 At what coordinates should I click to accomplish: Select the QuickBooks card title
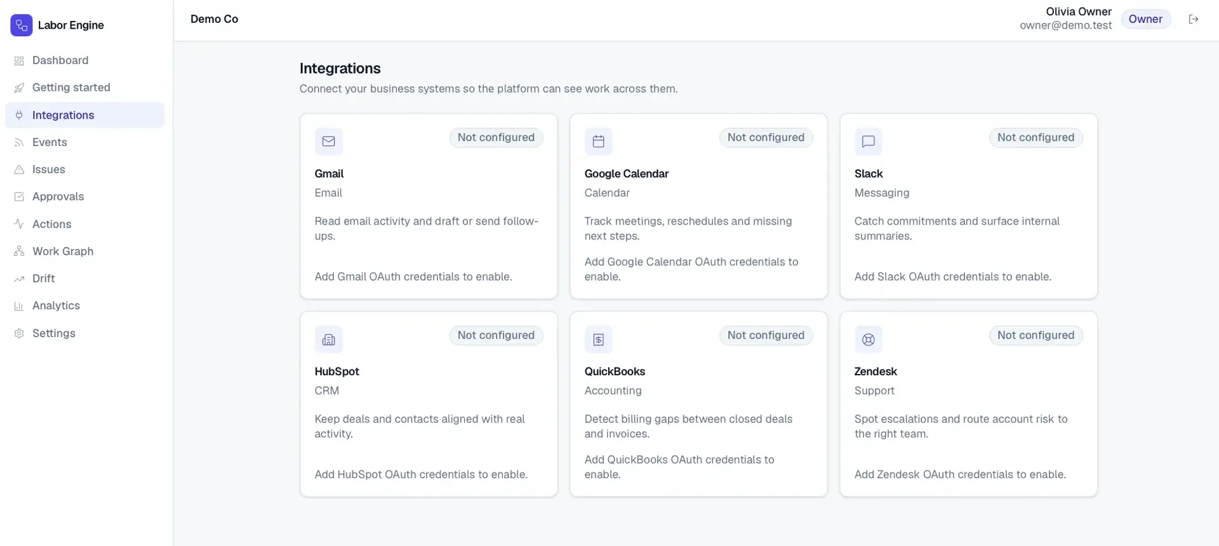click(x=615, y=372)
